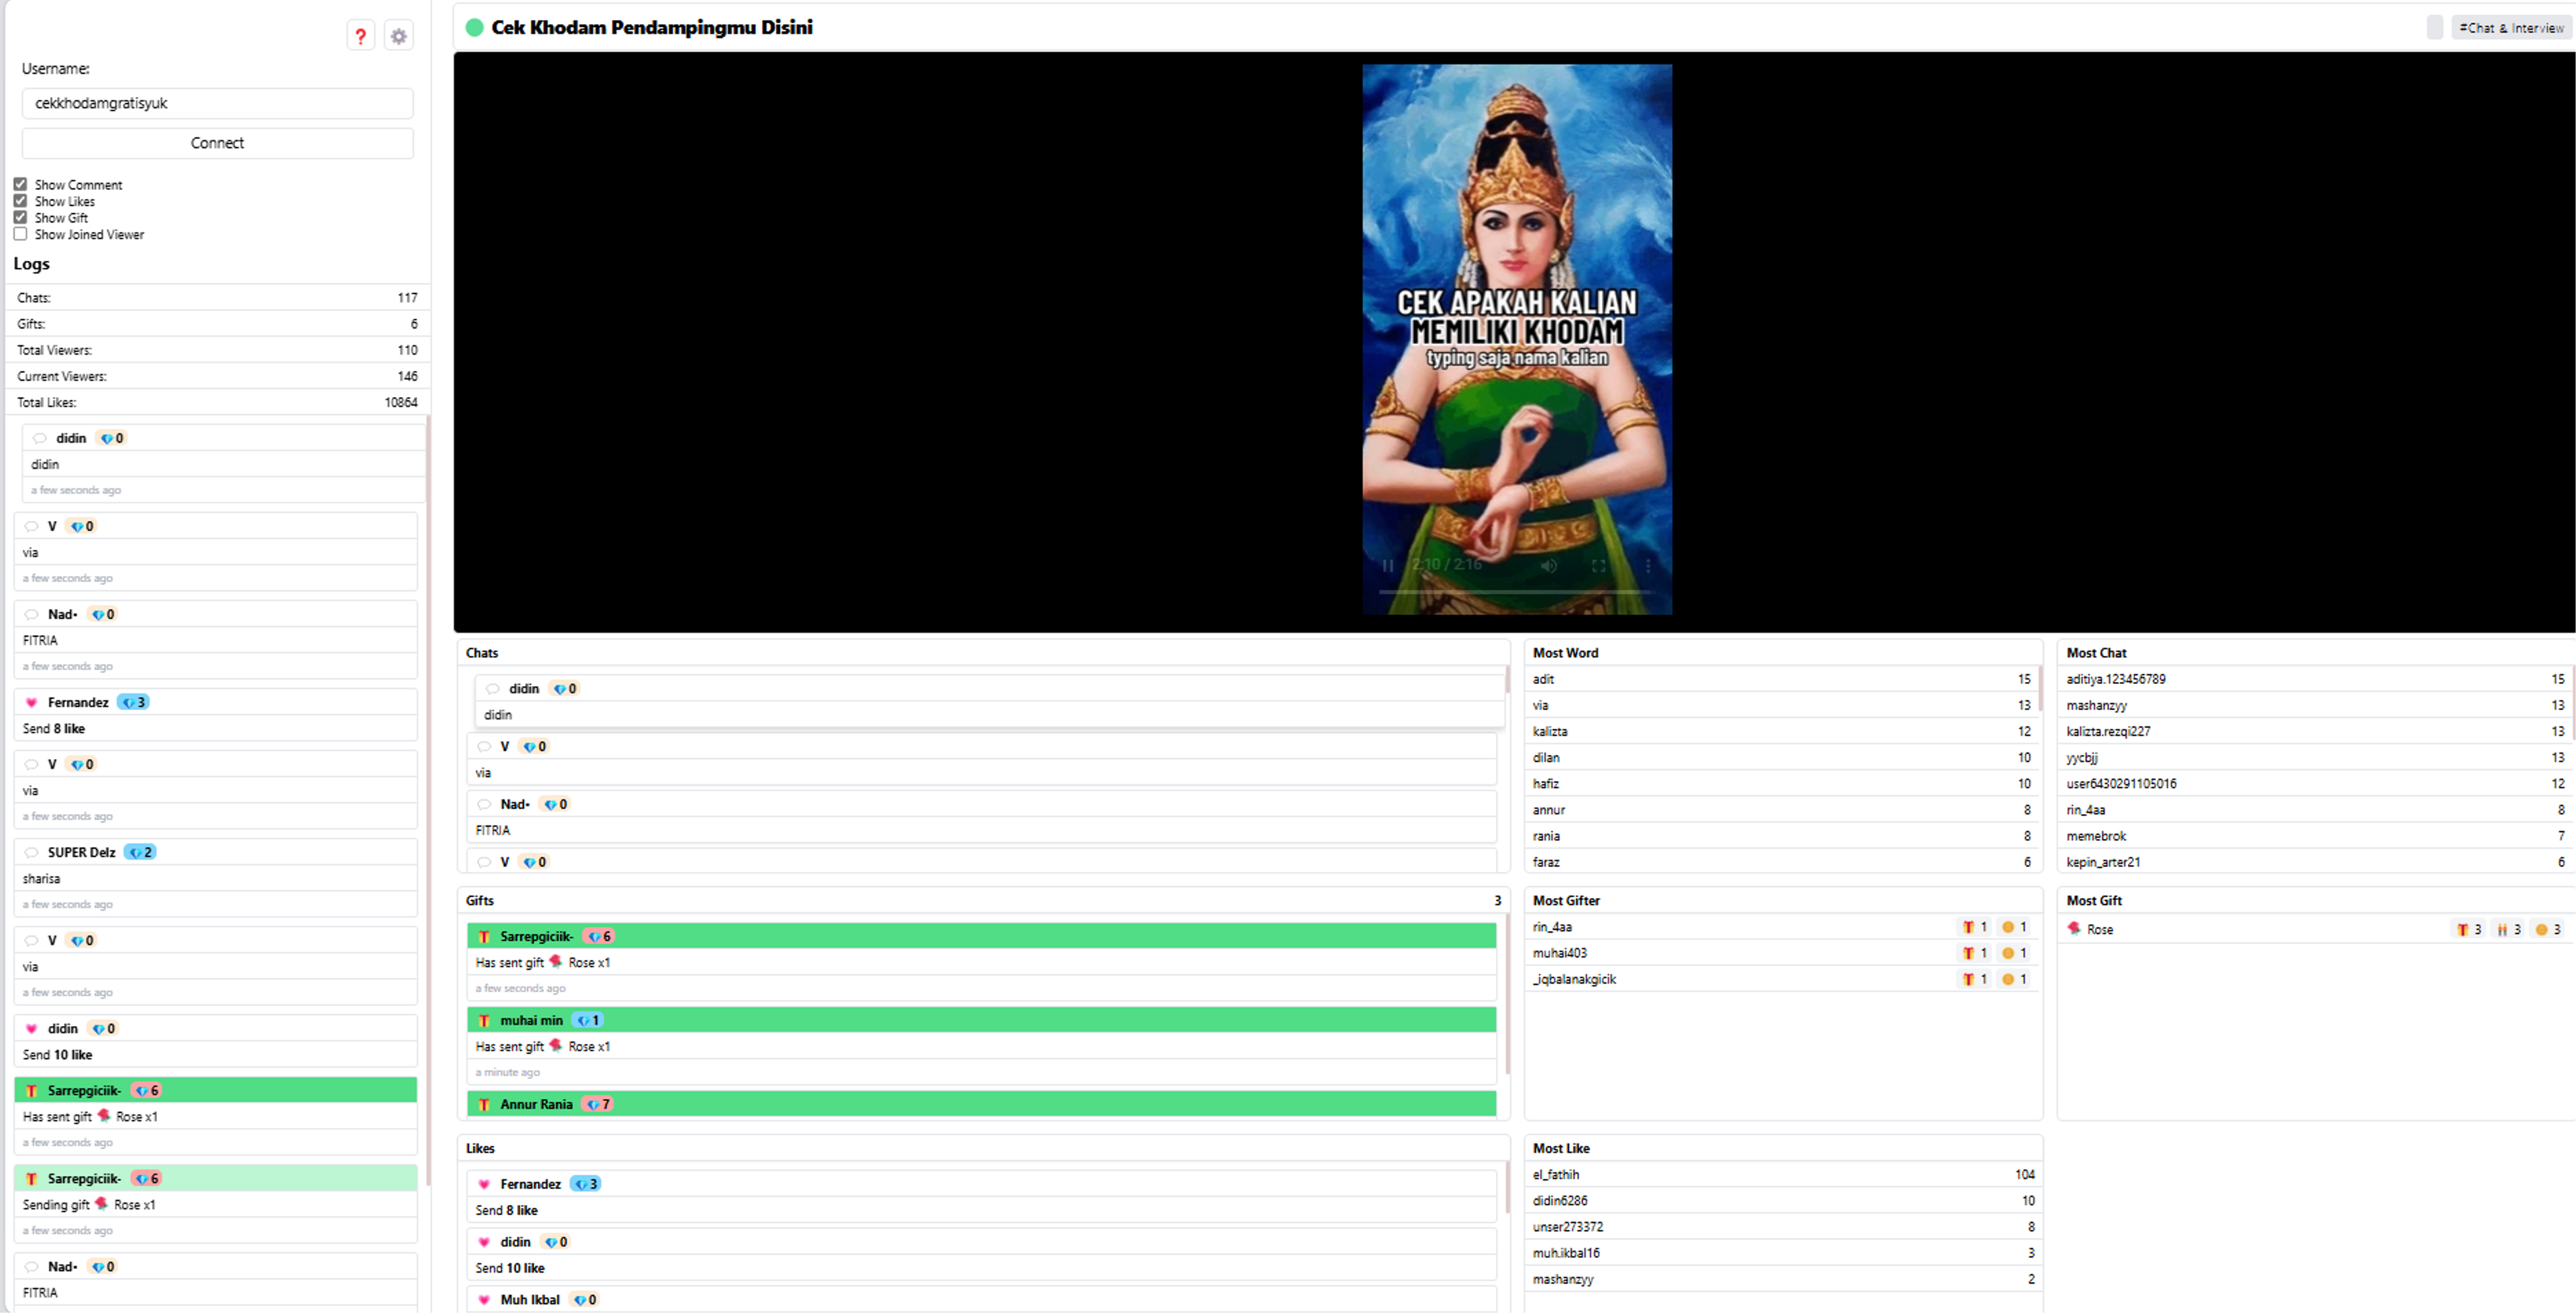Image resolution: width=2576 pixels, height=1313 pixels.
Task: Open the video's three-dot more options
Action: pyautogui.click(x=1648, y=565)
